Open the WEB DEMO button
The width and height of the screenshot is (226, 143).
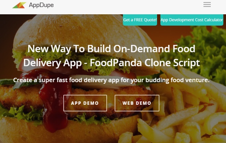pyautogui.click(x=137, y=103)
